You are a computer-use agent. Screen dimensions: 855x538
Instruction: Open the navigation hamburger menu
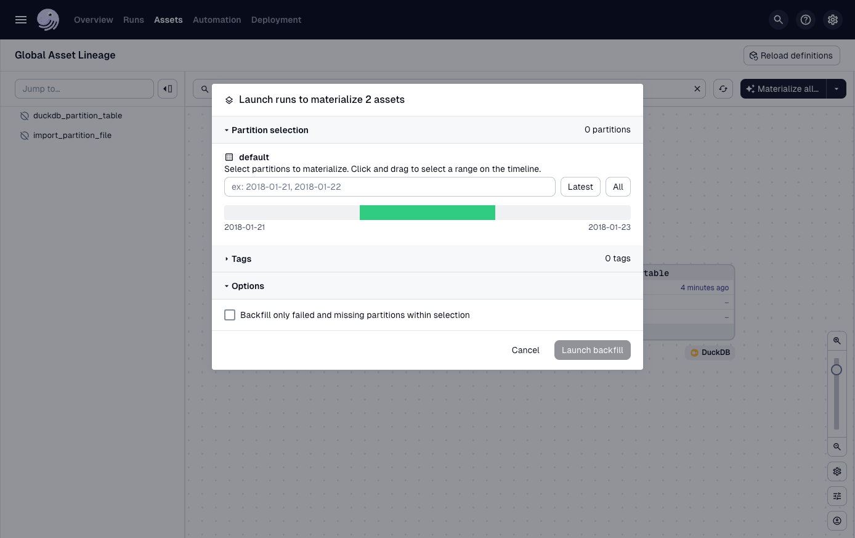[20, 19]
